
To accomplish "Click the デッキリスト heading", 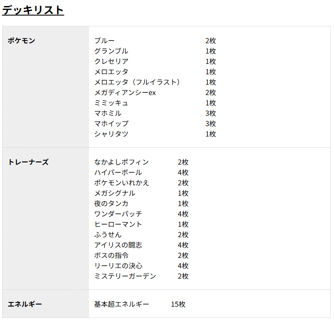I will 33,10.
